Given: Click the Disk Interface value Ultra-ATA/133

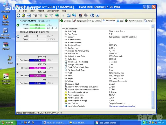Looking at the screenshot, I should pos(115,53).
